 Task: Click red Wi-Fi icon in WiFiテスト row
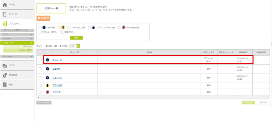48,92
